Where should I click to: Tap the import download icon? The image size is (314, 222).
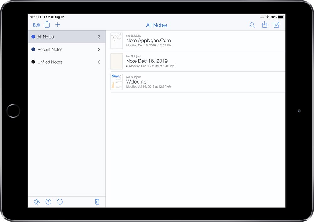click(x=264, y=24)
